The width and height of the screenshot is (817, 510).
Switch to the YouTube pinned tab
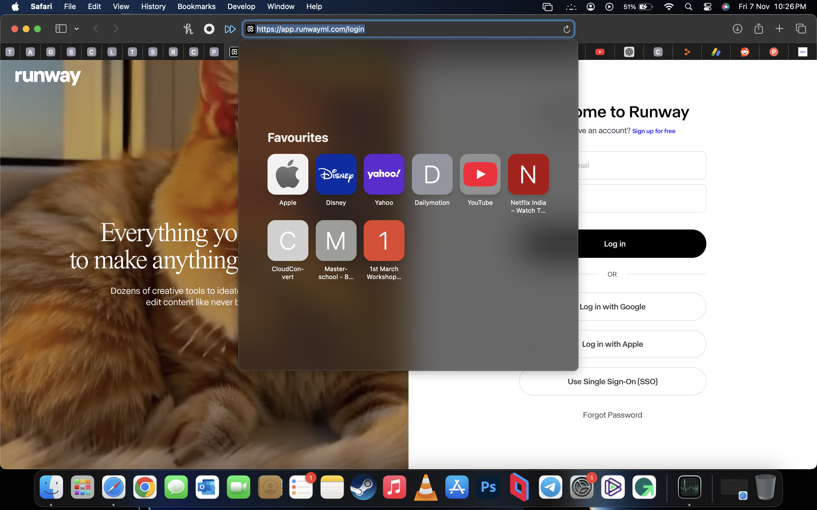(600, 52)
